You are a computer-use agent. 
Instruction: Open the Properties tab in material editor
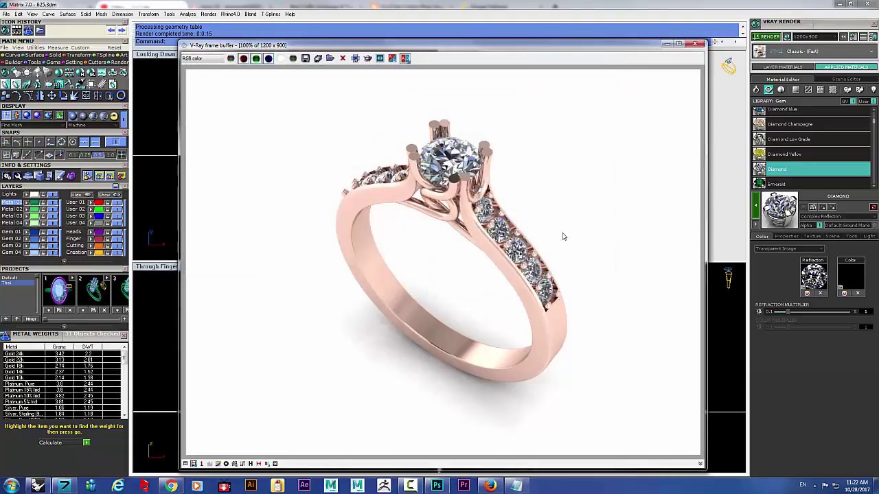786,236
